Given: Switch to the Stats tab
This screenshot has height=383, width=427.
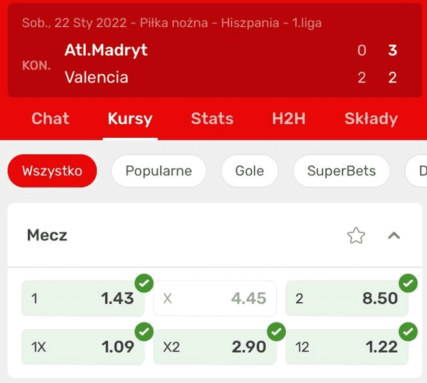Looking at the screenshot, I should [212, 119].
